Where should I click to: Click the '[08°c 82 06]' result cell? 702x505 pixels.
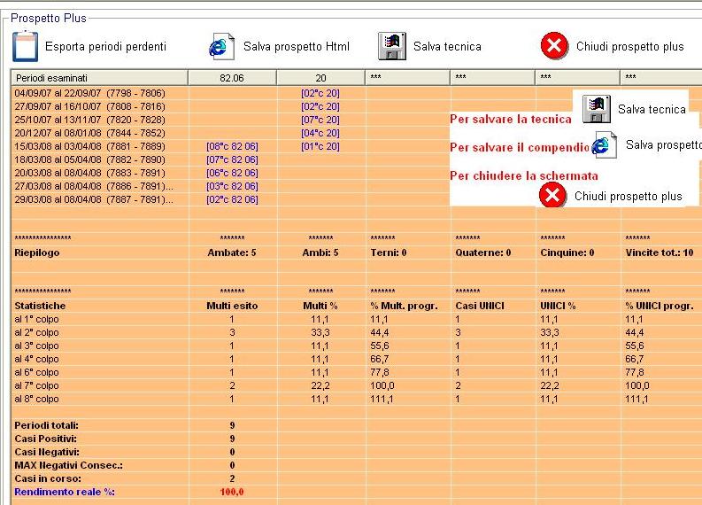[x=232, y=146]
